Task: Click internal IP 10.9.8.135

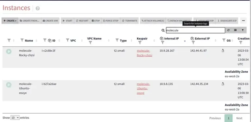Action: coord(166,84)
